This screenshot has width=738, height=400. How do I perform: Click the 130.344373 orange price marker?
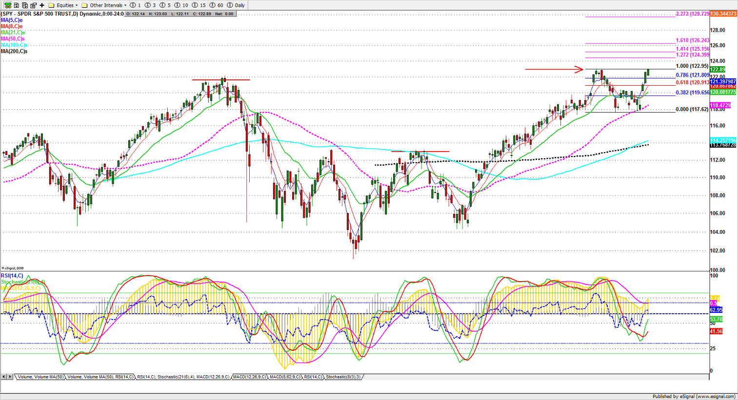click(723, 14)
